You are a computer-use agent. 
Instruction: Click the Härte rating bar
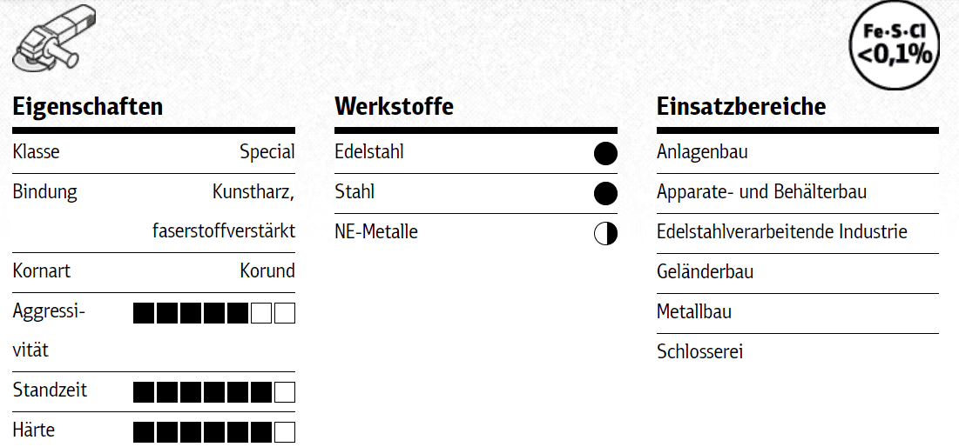214,431
